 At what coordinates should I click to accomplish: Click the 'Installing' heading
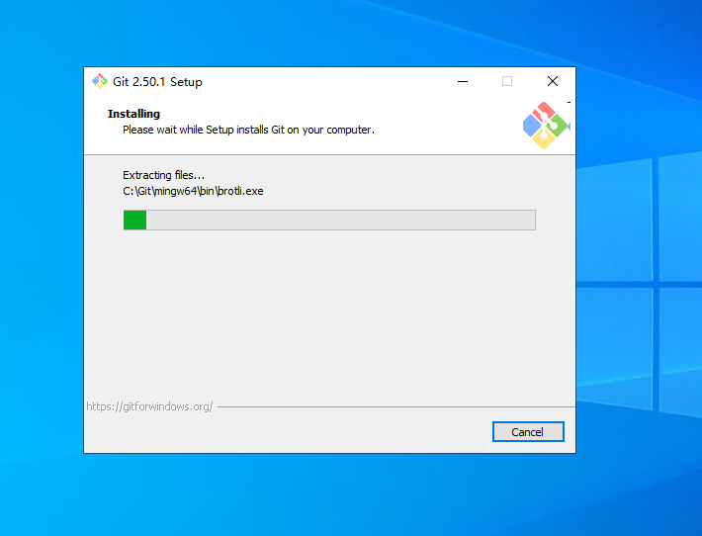(133, 114)
